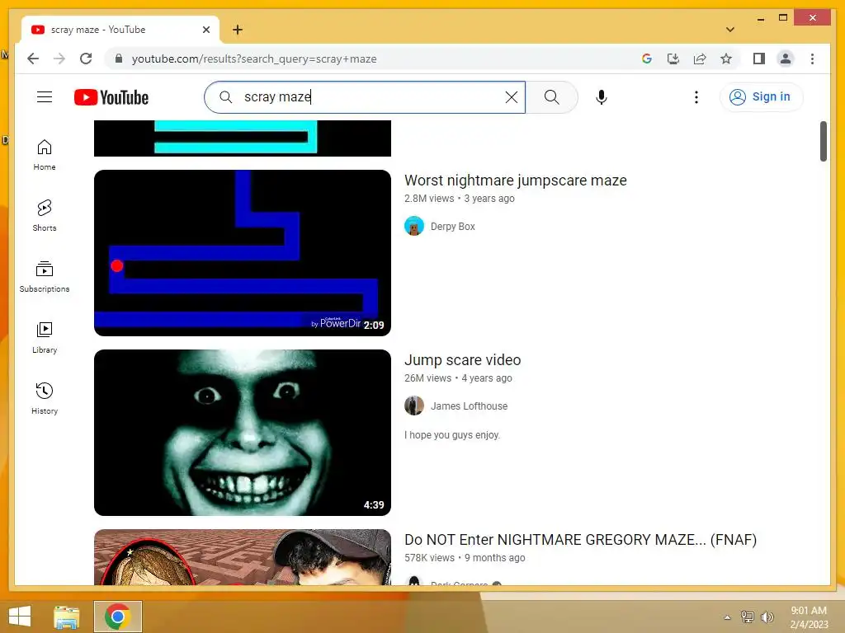
Task: Open Worst nightmare jumpscare maze title
Action: tap(515, 181)
